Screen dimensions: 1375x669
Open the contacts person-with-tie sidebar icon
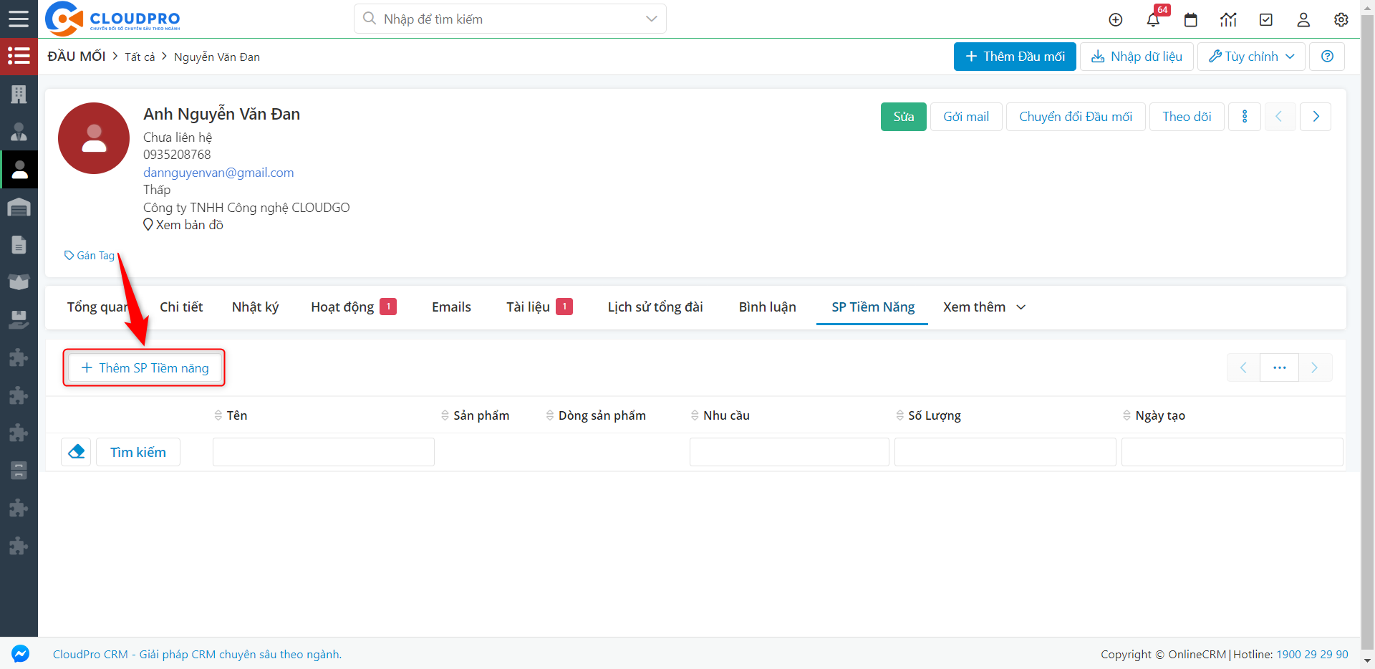tap(19, 132)
